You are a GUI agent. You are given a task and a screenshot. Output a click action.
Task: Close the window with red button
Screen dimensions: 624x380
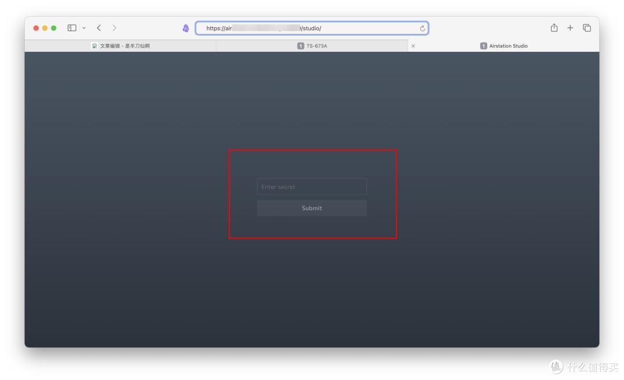36,28
